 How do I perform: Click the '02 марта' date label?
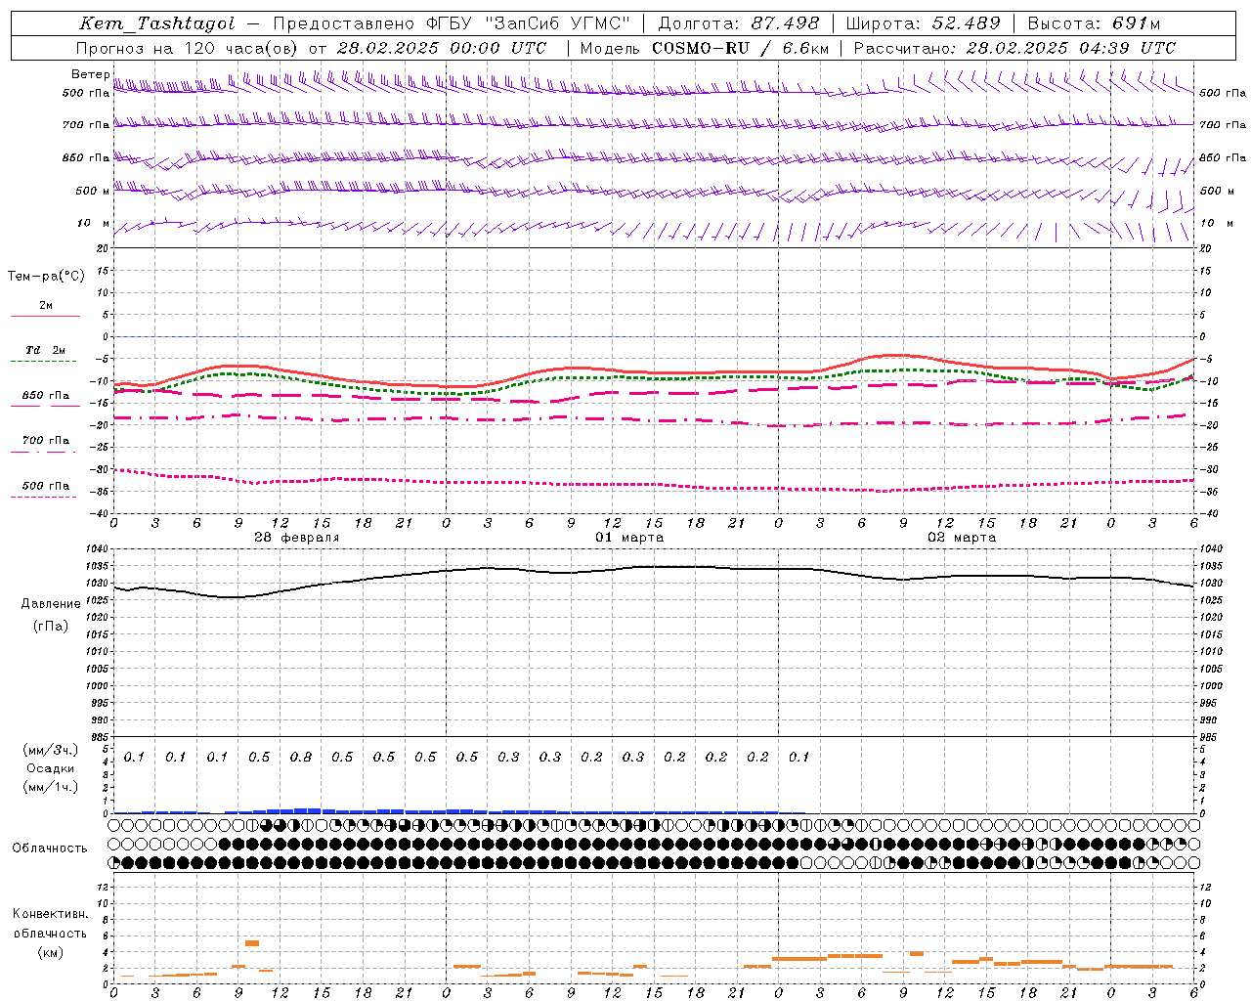coord(962,538)
